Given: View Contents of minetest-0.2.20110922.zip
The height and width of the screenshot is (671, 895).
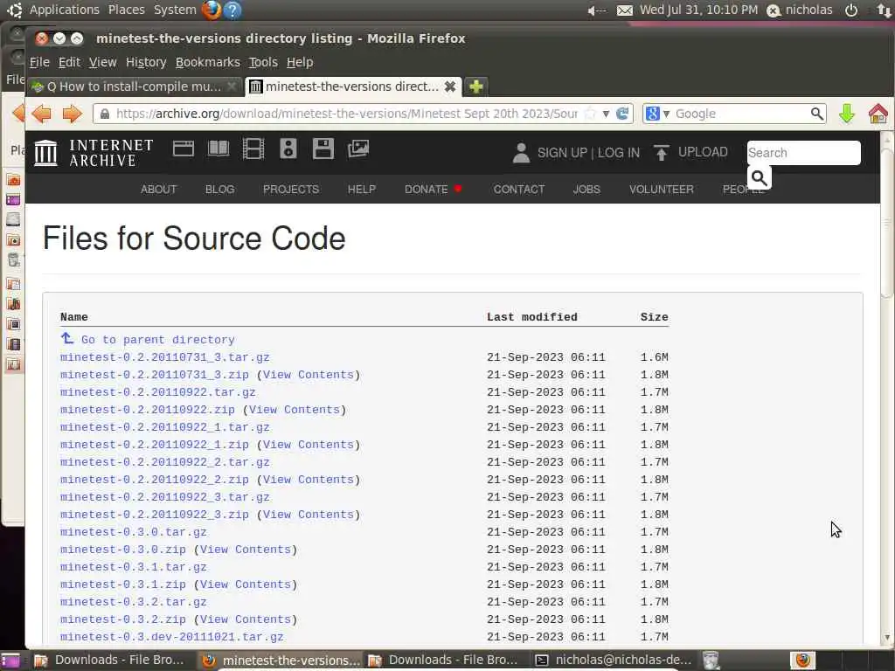Looking at the screenshot, I should point(295,410).
